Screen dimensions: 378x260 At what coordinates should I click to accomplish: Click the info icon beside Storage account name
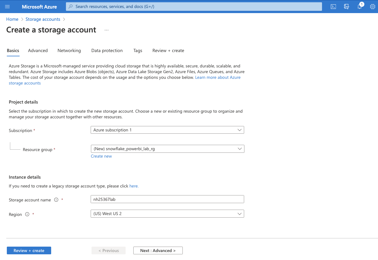pyautogui.click(x=56, y=200)
